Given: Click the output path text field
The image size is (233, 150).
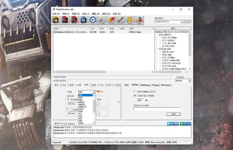Looking at the screenshot, I should click(168, 22).
